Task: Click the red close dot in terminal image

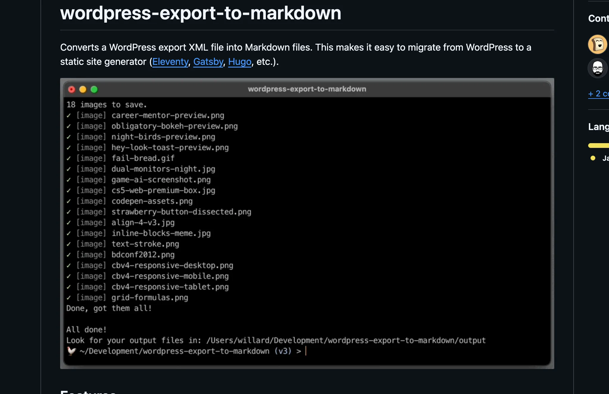Action: (x=71, y=89)
